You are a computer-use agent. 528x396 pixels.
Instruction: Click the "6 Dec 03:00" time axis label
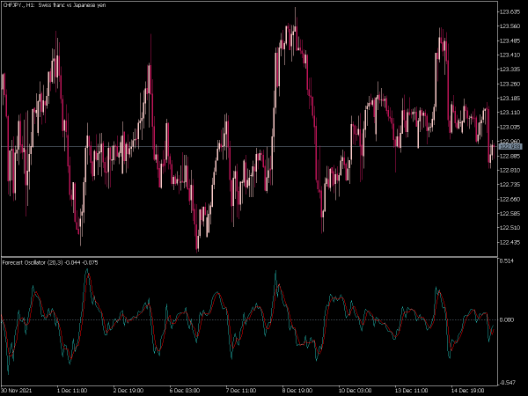pos(185,391)
